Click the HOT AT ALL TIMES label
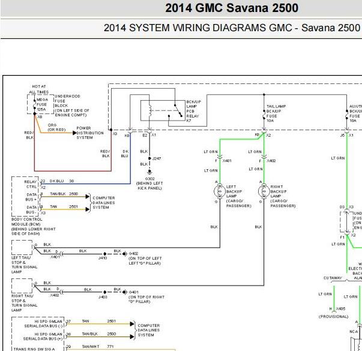Image resolution: width=362 pixels, height=351 pixels. pos(39,89)
